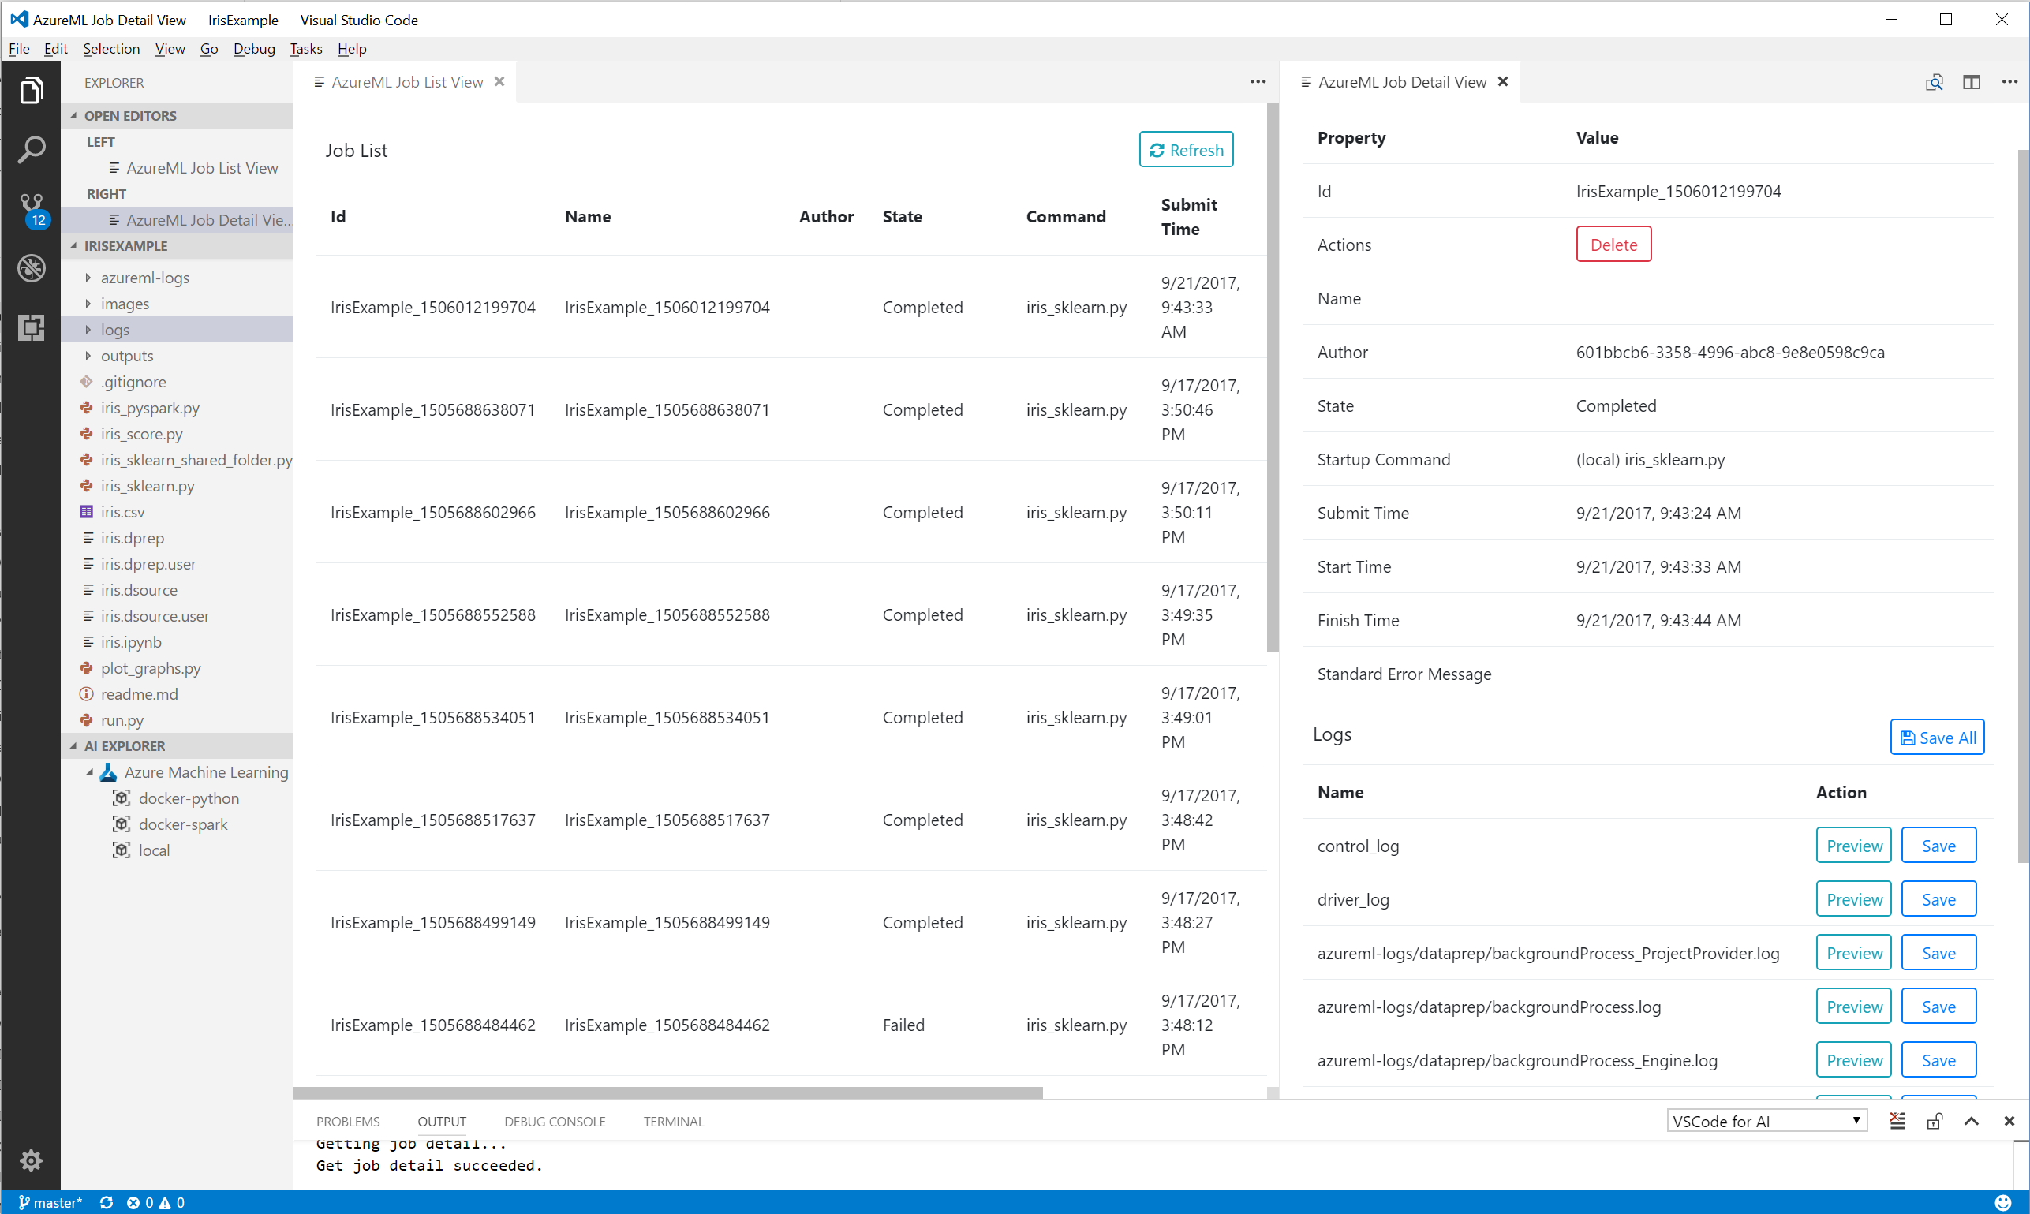
Task: Select the local compute target
Action: (x=155, y=851)
